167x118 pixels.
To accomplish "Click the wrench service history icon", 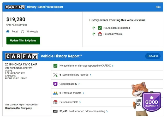I will (x=55, y=75).
